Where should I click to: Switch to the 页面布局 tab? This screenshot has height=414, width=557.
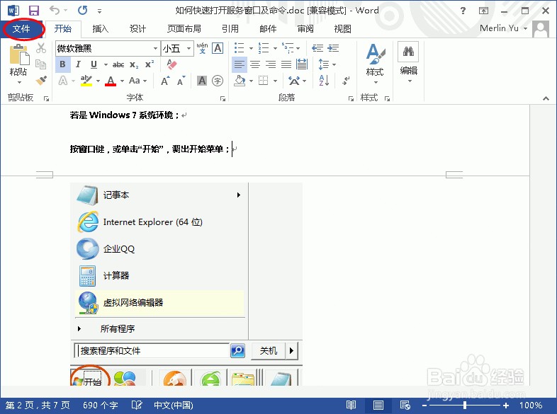coord(184,28)
